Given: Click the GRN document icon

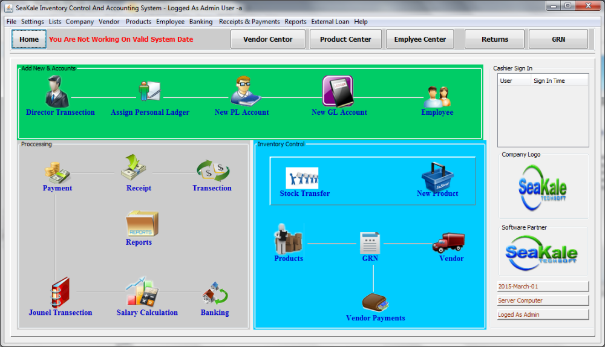Looking at the screenshot, I should click(x=370, y=243).
